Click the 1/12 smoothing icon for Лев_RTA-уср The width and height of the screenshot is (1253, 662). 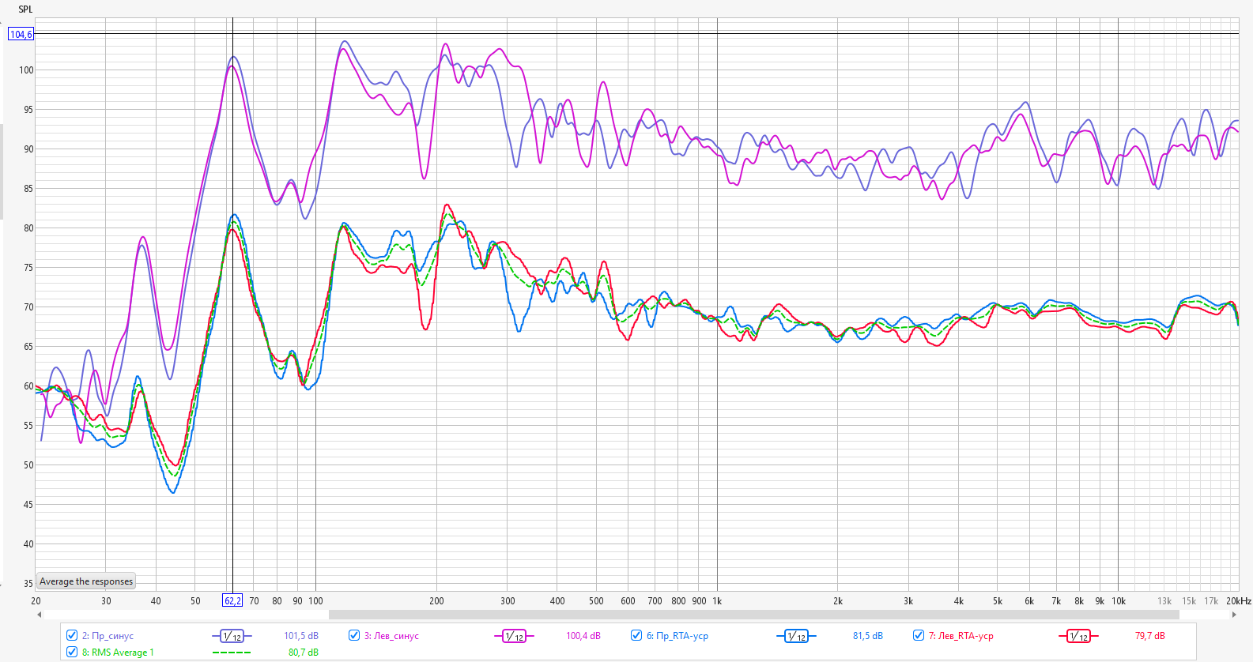[1078, 636]
